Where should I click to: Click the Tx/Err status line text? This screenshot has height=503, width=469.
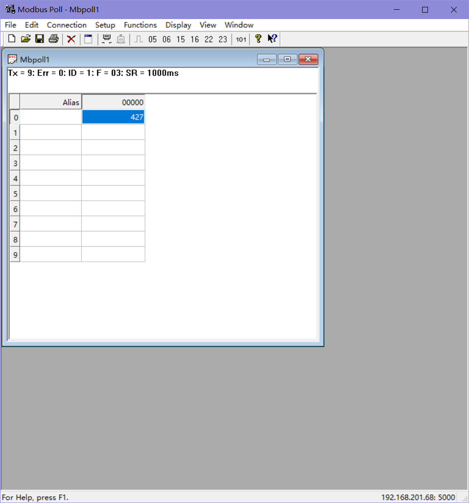[x=93, y=73]
